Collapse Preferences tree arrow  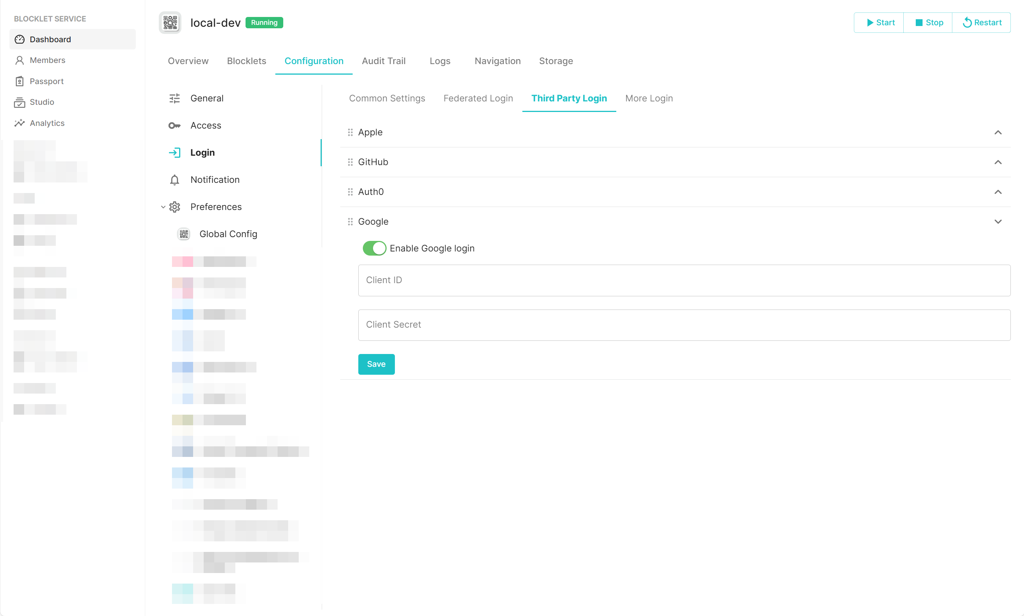coord(163,207)
